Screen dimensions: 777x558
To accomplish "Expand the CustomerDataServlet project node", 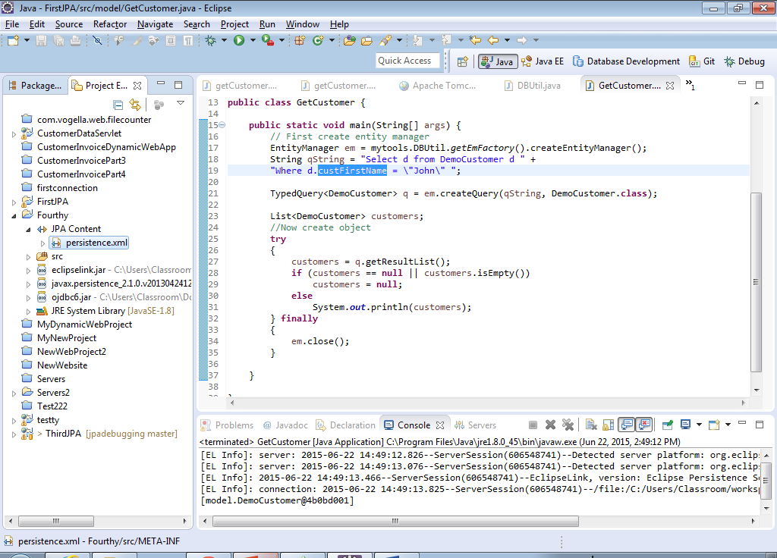I will [14, 133].
